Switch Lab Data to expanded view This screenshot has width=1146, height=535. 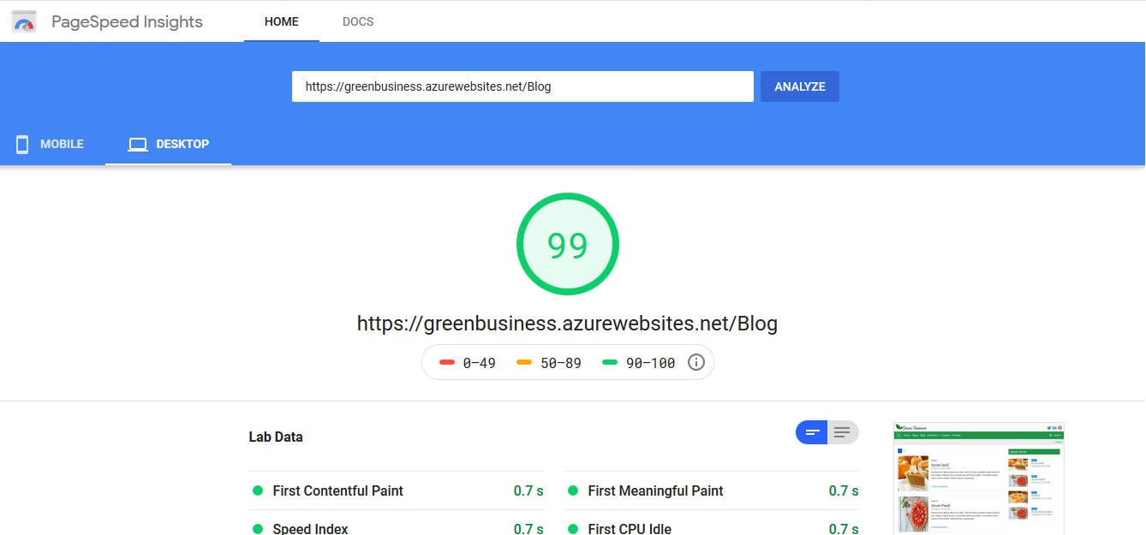pyautogui.click(x=843, y=432)
